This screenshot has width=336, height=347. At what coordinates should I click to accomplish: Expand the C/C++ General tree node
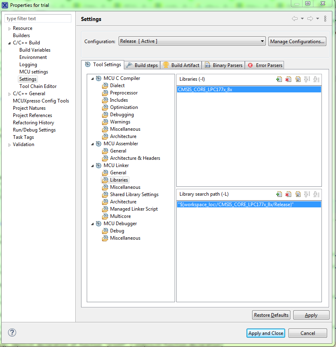click(9, 94)
